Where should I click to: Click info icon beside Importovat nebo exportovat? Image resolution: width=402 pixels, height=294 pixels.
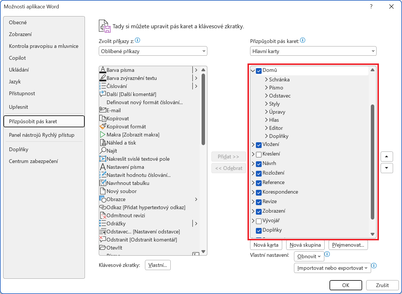point(374,266)
